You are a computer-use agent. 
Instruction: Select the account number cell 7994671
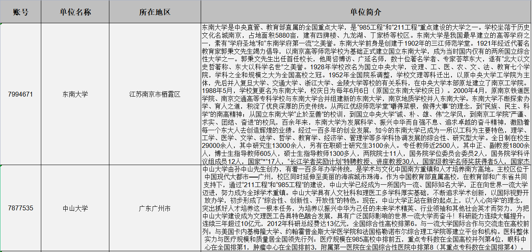(x=20, y=94)
